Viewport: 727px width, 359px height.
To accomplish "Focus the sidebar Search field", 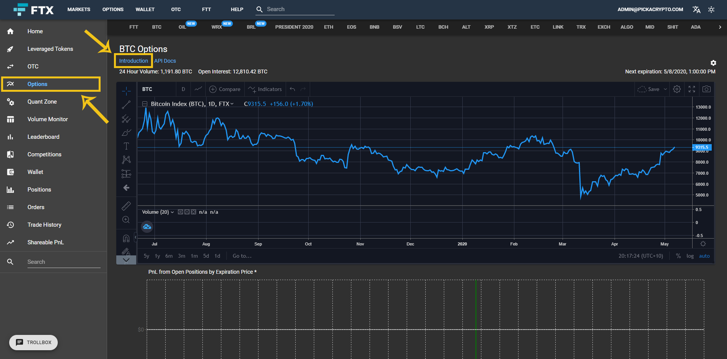I will (x=64, y=262).
